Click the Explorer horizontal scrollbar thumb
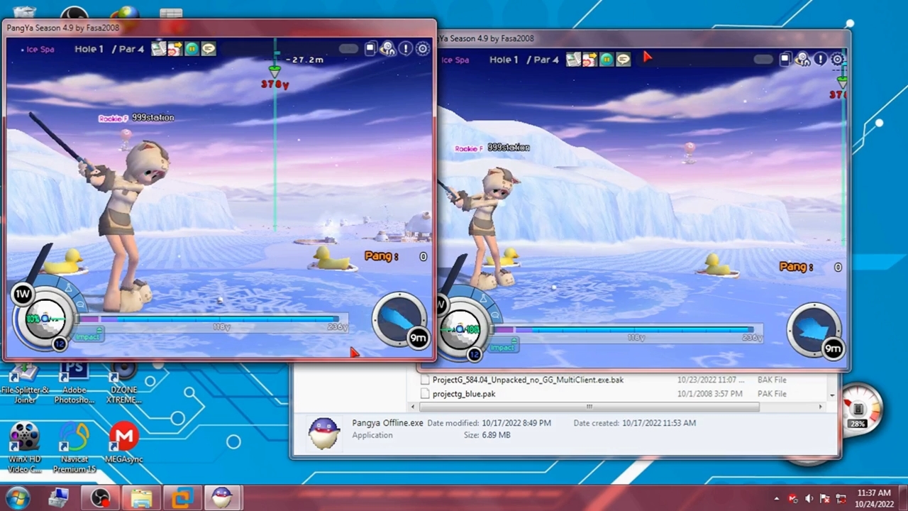This screenshot has width=908, height=511. coord(589,407)
